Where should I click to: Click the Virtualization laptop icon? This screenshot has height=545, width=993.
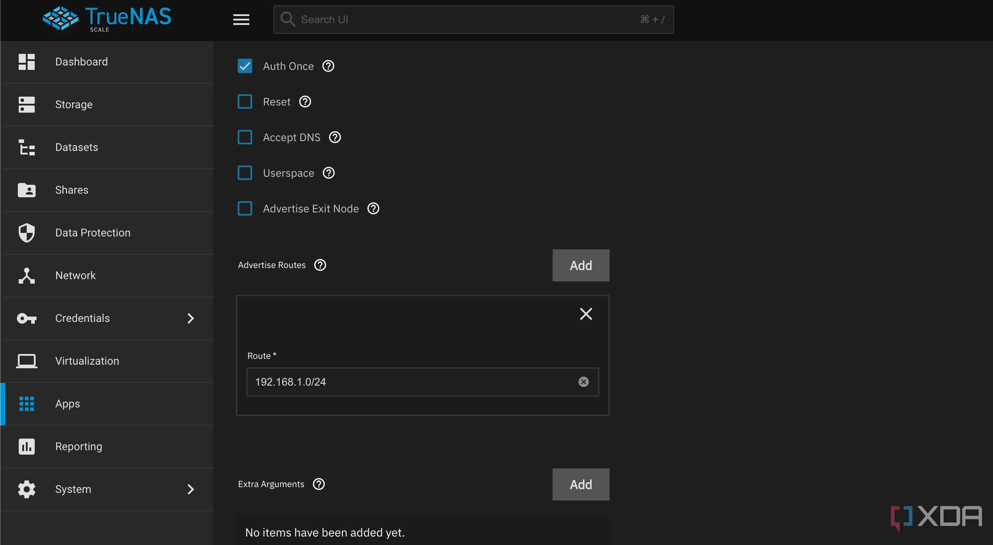pos(27,361)
